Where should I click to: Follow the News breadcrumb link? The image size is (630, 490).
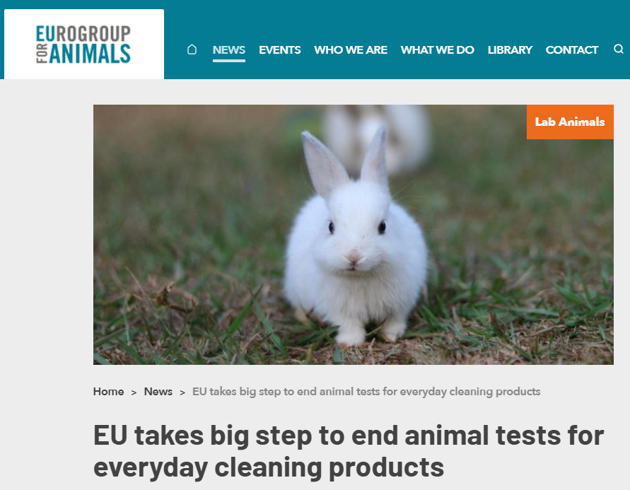pos(158,392)
